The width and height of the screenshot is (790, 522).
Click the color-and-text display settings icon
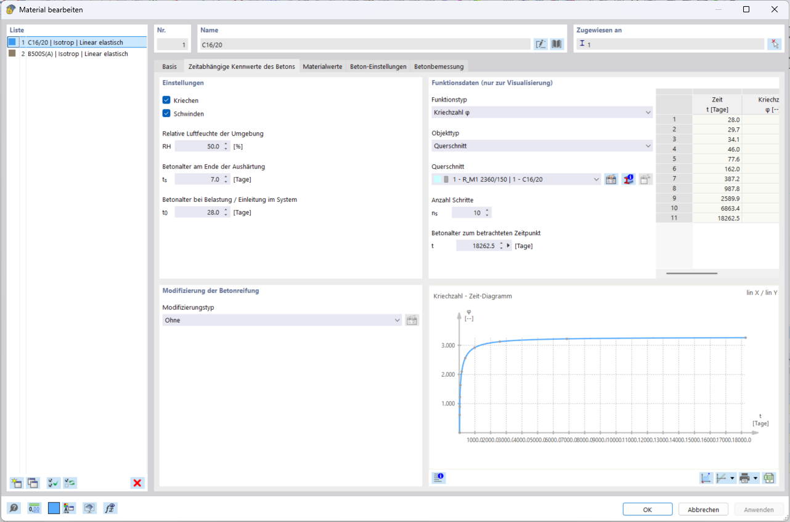(70, 508)
